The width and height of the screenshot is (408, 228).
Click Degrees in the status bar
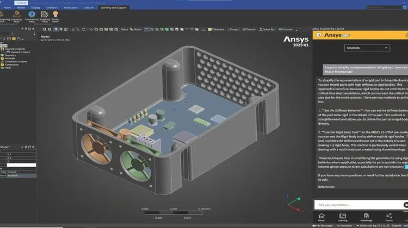397,226
